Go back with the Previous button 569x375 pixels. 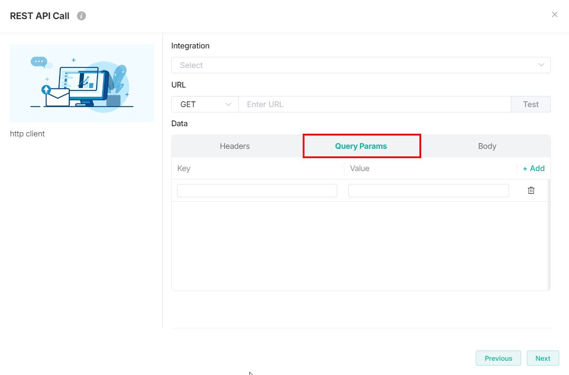click(x=498, y=358)
